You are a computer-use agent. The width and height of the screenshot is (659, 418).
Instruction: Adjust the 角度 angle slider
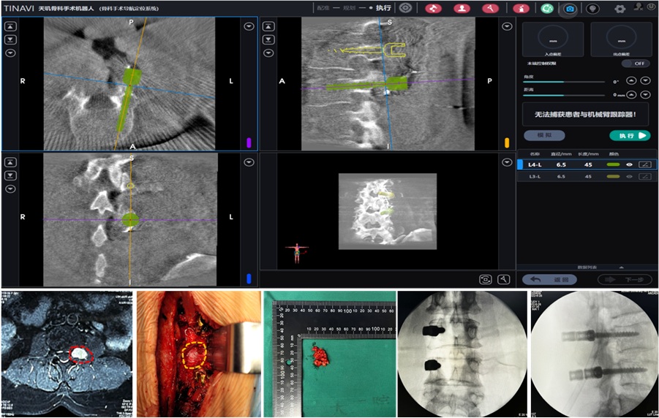pyautogui.click(x=564, y=82)
